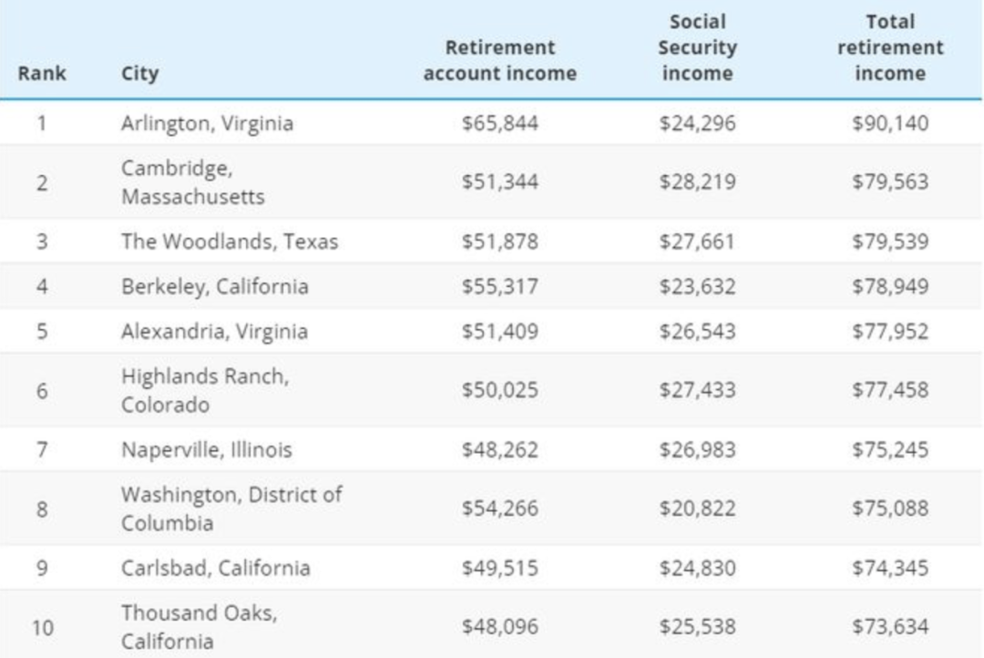Select the Retirement account income header
This screenshot has width=984, height=658.
pyautogui.click(x=500, y=60)
